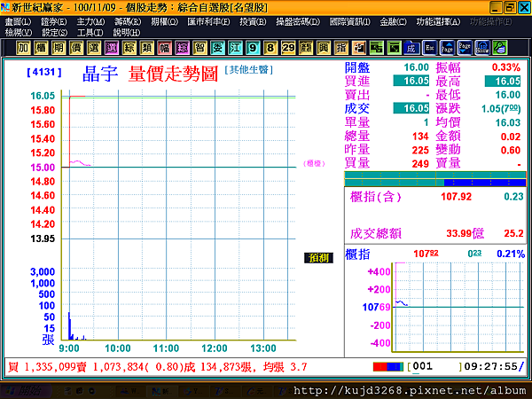Click the green key-lock toolbar icon
Screen dimensions: 532x399
click(x=500, y=48)
